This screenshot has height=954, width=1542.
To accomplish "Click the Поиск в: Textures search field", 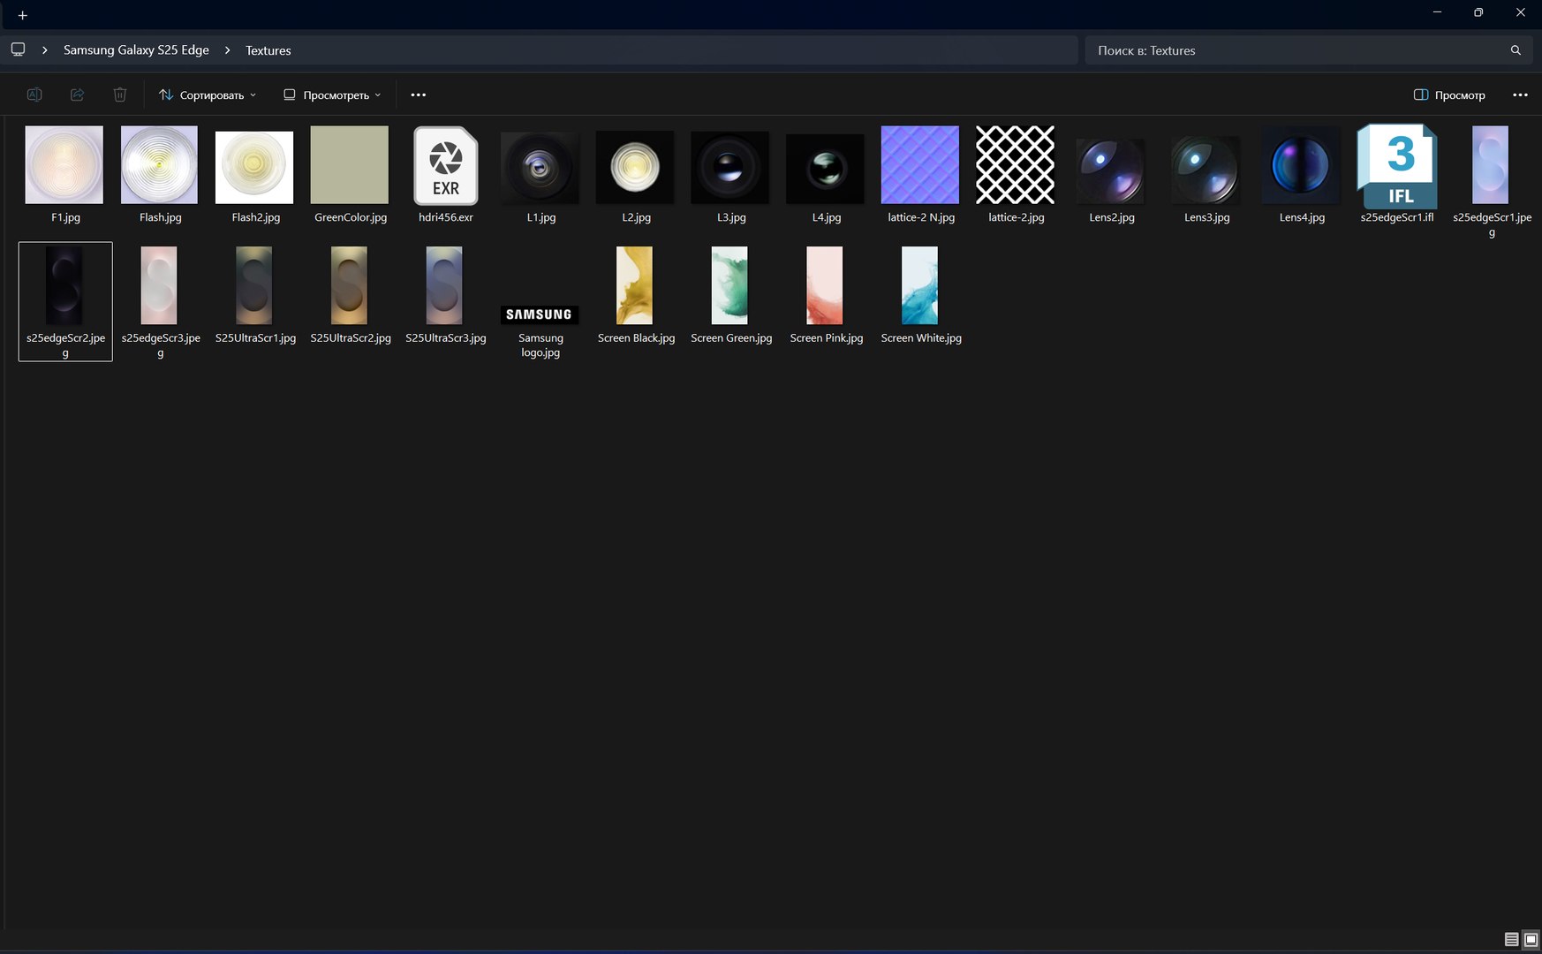I will [1300, 50].
